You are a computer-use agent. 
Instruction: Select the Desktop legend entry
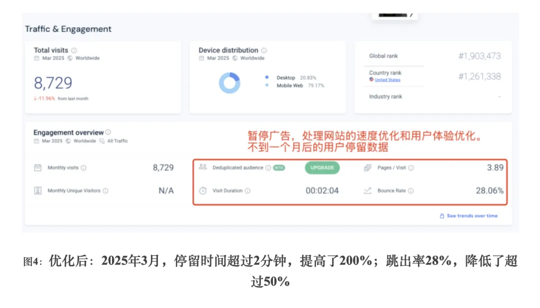pyautogui.click(x=286, y=78)
